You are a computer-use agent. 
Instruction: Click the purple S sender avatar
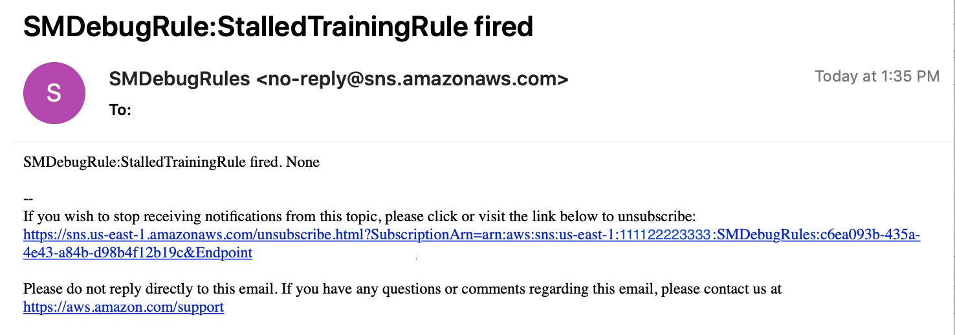click(x=54, y=93)
